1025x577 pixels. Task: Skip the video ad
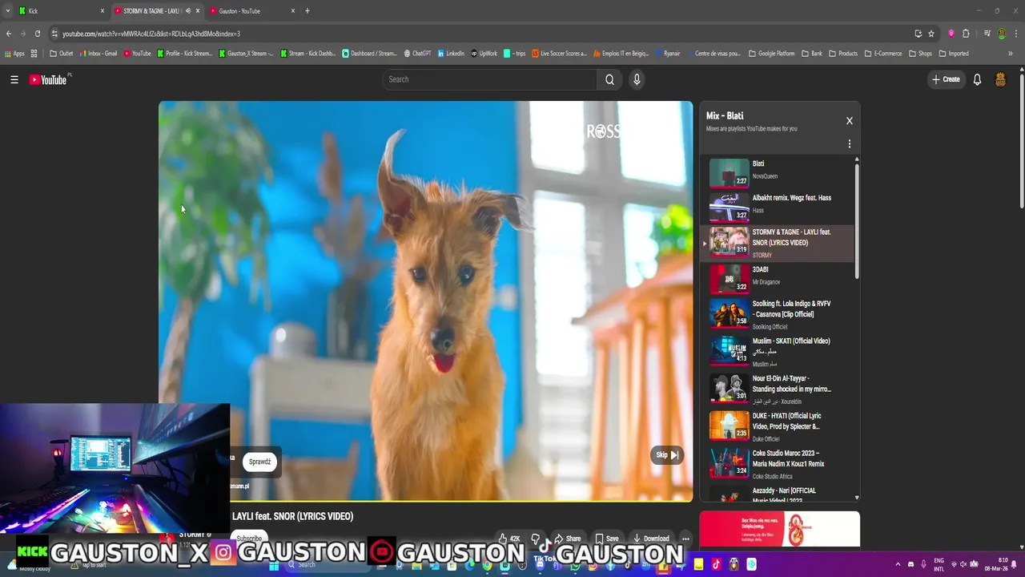(667, 455)
